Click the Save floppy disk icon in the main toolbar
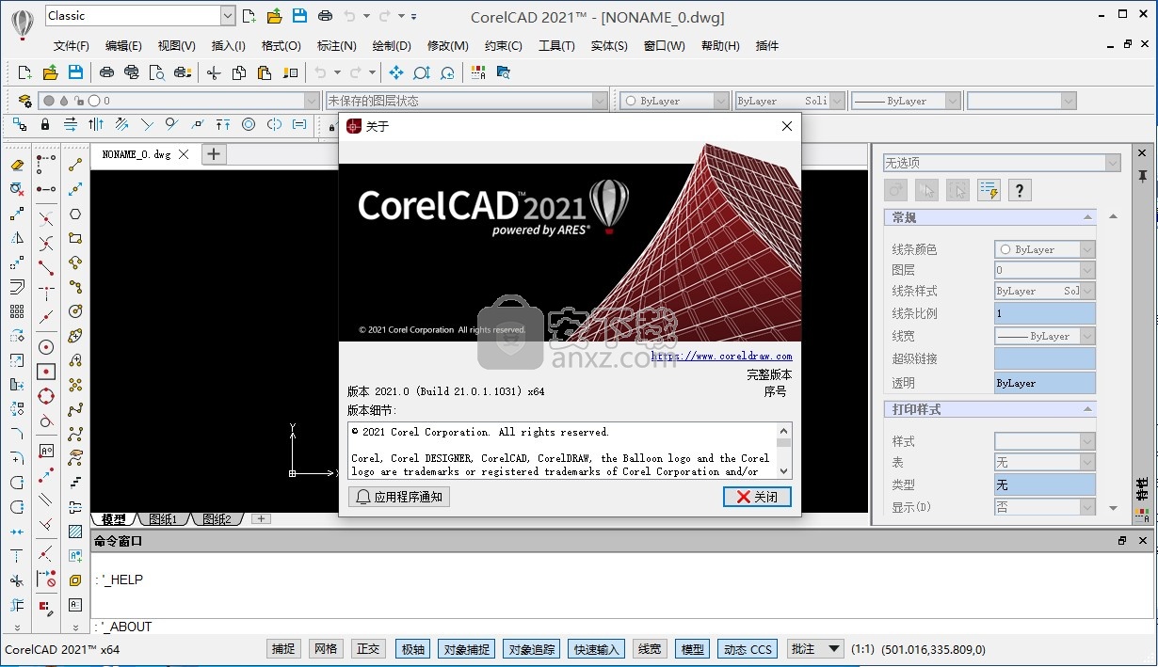 (75, 72)
